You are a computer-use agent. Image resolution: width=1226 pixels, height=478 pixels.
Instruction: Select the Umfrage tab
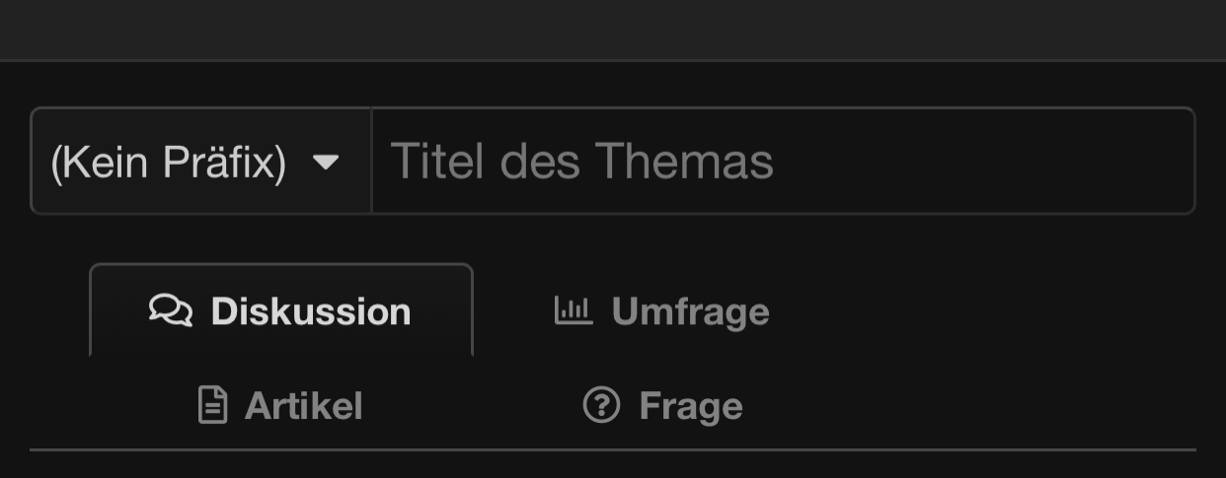661,310
